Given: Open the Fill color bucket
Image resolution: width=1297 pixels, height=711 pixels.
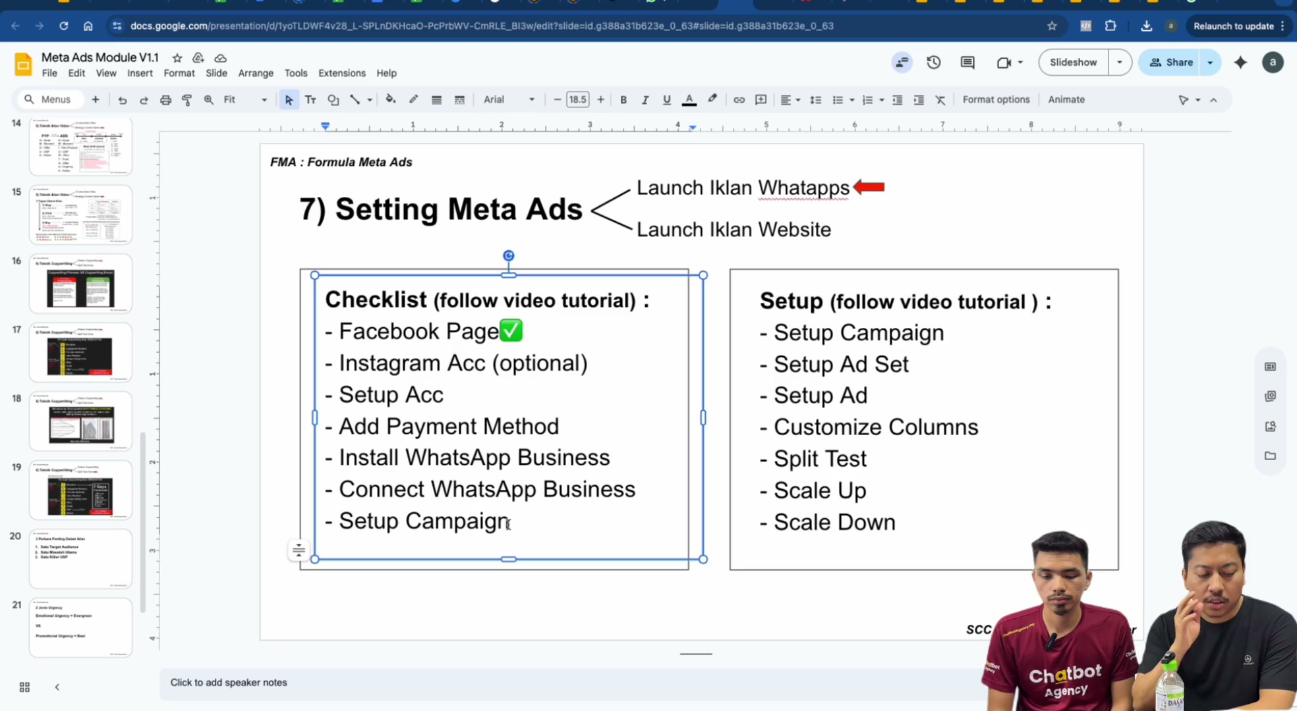Looking at the screenshot, I should click(391, 100).
